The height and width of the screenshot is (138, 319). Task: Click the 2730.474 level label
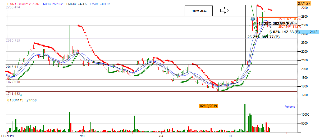(13, 7)
